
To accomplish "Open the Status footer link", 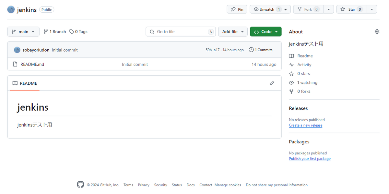I will 177,185.
